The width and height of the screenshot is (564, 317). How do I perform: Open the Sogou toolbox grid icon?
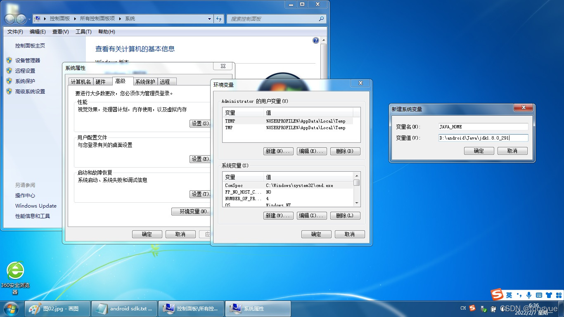pyautogui.click(x=558, y=295)
